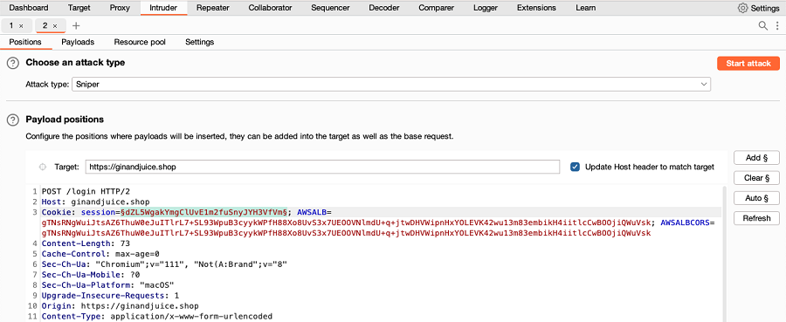The image size is (786, 322).
Task: Open the Comparer tab
Action: (x=436, y=8)
